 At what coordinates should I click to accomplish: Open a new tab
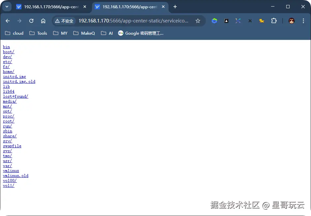click(175, 7)
